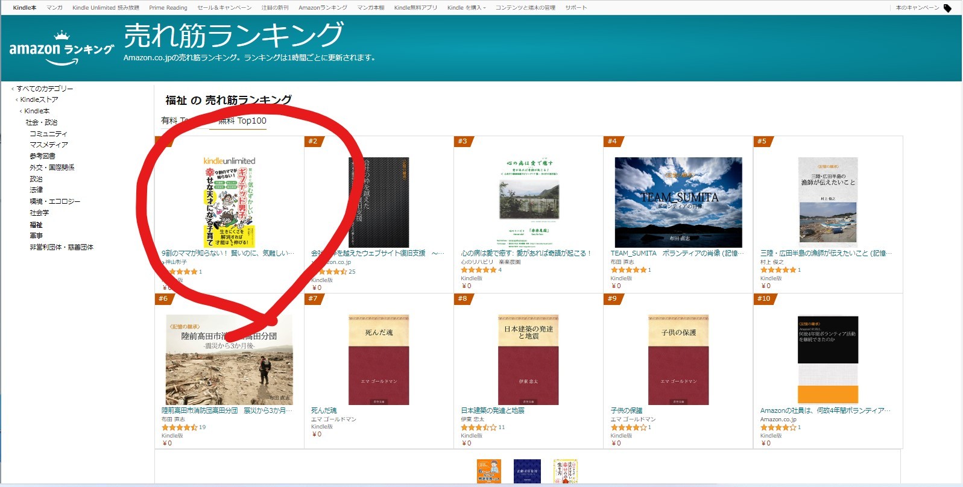Open the 日本建築の発達と地震 book cover
The image size is (963, 487).
[x=528, y=360]
